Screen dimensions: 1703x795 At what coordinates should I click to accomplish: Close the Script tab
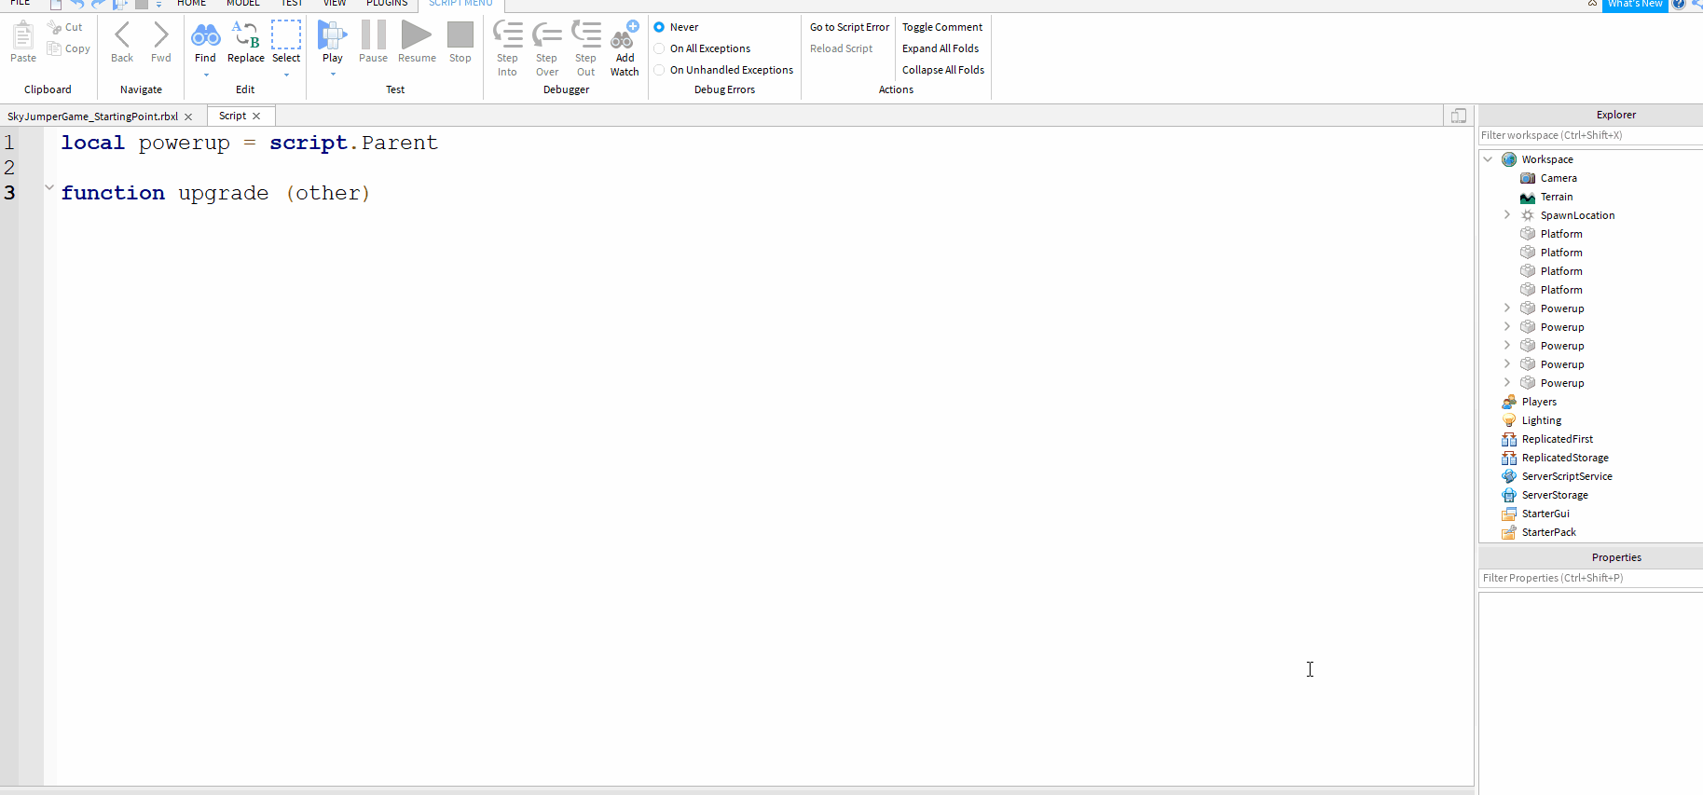(256, 116)
